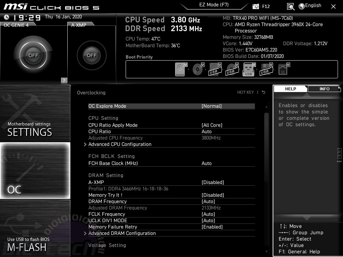Click the Thu 16 Jan, 2020 date
Image resolution: width=343 pixels, height=257 pixels.
pos(63,17)
